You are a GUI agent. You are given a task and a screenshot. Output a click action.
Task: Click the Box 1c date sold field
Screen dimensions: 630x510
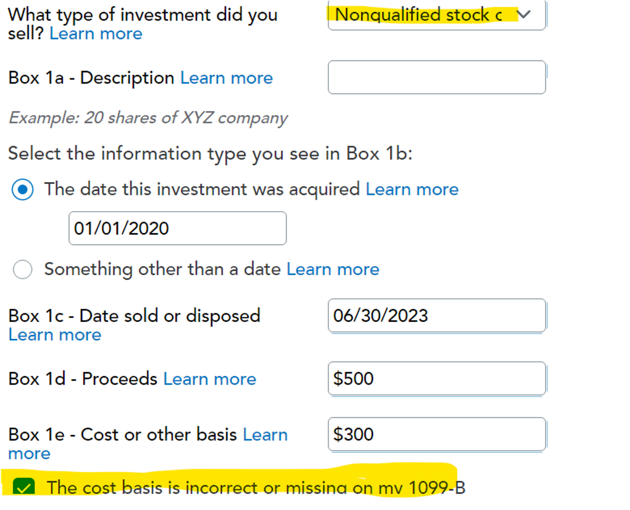click(436, 316)
